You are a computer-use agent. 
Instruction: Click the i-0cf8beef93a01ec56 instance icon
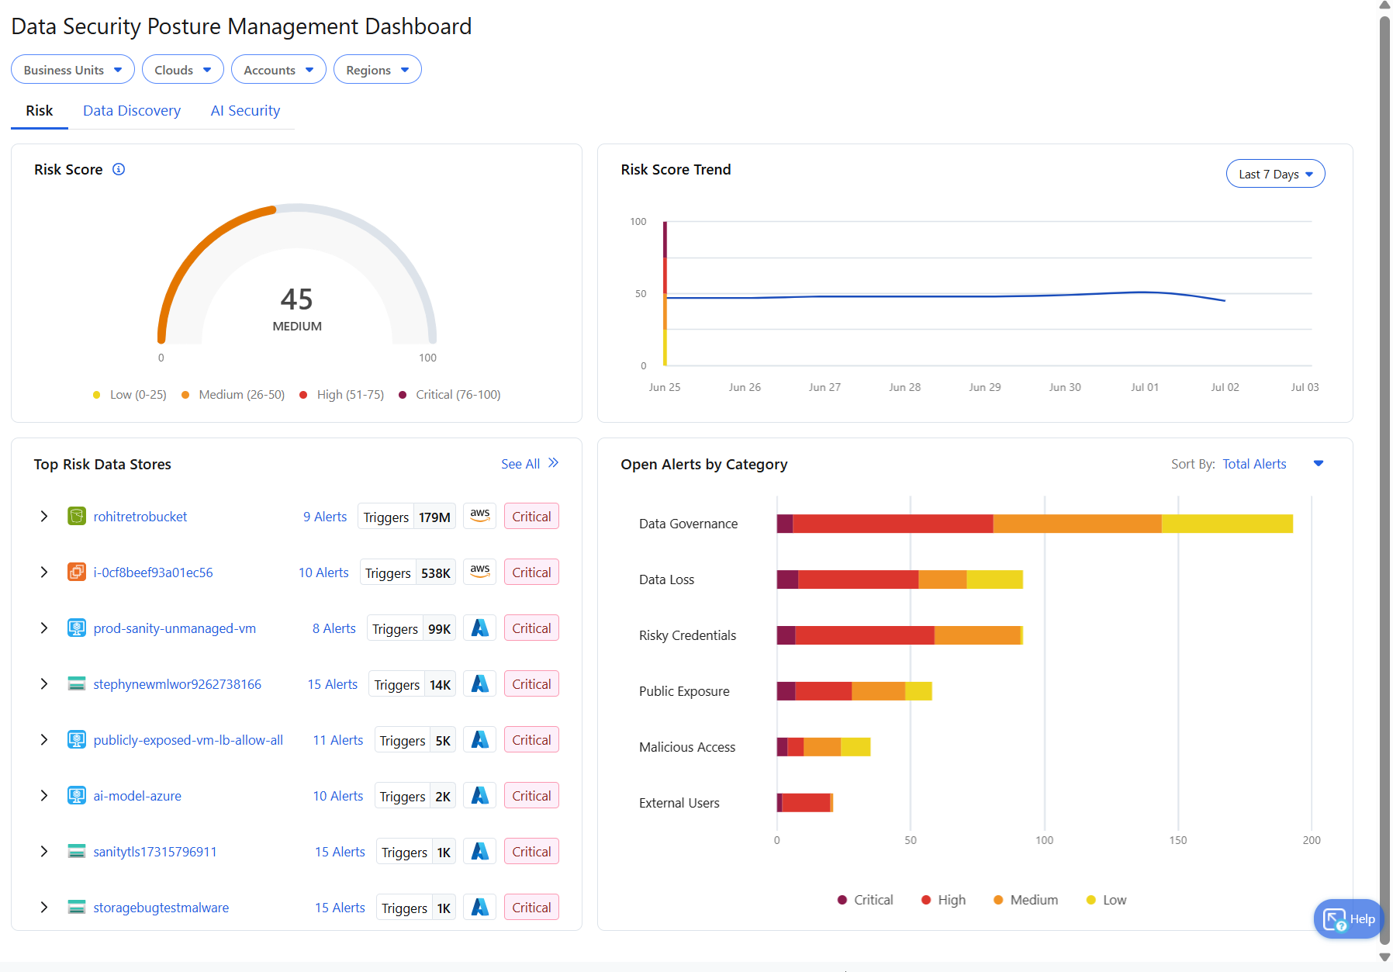[x=77, y=572]
